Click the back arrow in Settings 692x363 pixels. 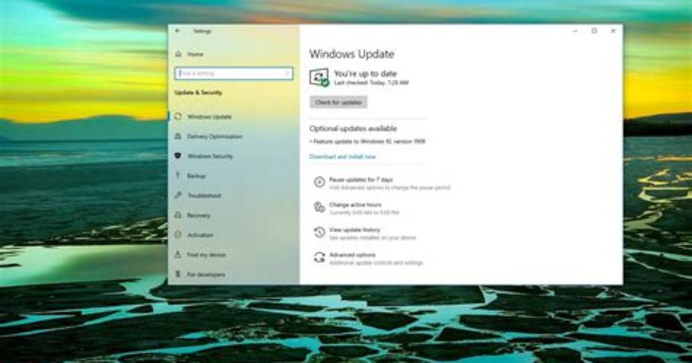pos(178,31)
